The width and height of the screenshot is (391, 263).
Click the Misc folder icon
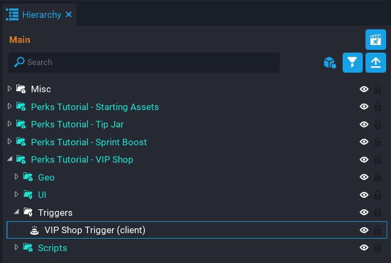[21, 89]
